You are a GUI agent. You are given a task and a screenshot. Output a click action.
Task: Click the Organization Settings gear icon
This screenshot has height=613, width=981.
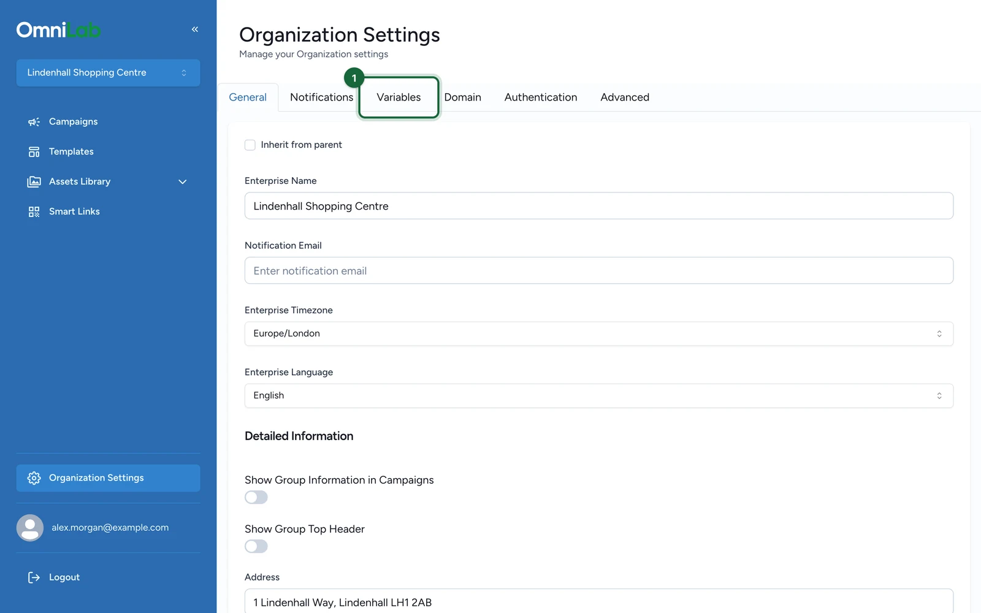pyautogui.click(x=34, y=478)
